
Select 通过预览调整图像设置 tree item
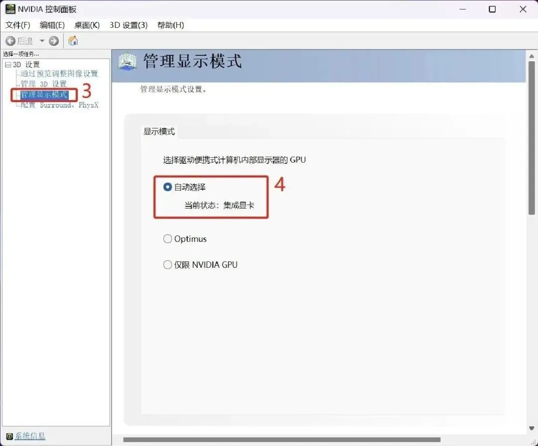coord(59,73)
